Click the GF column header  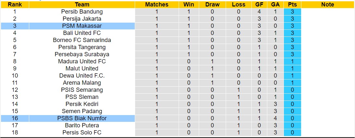pyautogui.click(x=259, y=5)
